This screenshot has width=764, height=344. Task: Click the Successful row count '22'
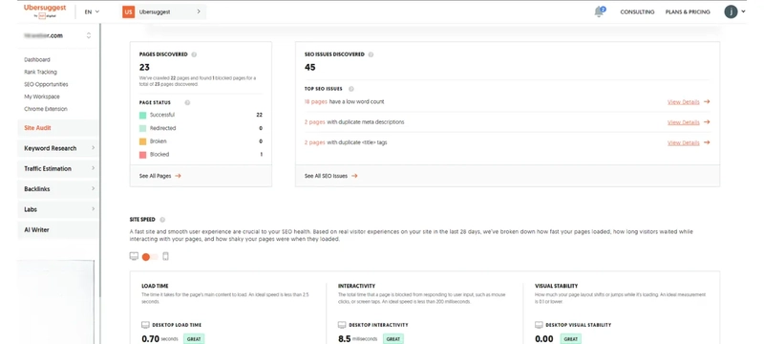259,115
